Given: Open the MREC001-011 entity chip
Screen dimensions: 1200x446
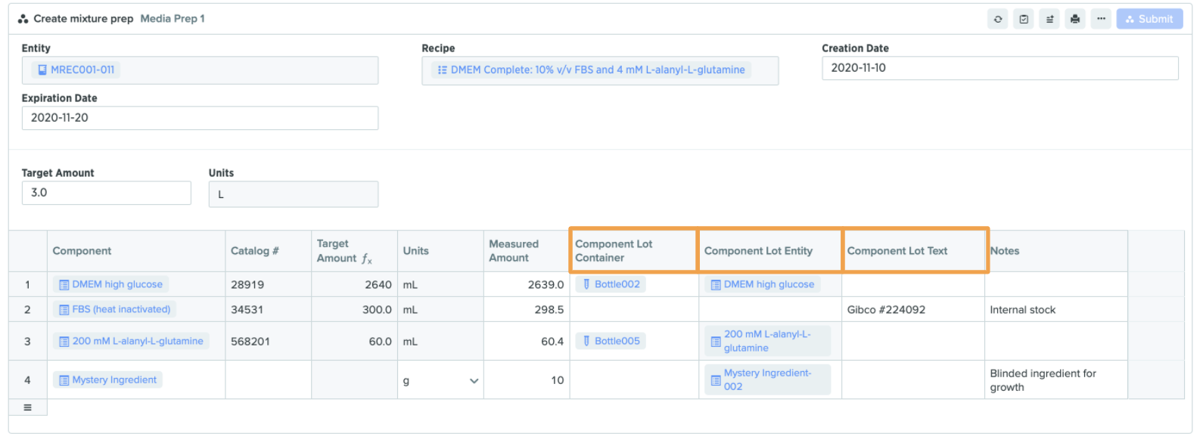Looking at the screenshot, I should pos(76,70).
